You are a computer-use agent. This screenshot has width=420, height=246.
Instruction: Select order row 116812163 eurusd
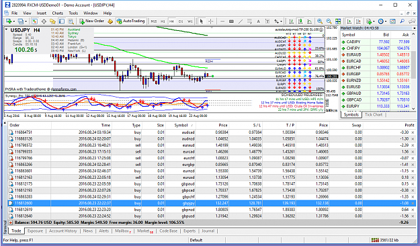coord(212,177)
